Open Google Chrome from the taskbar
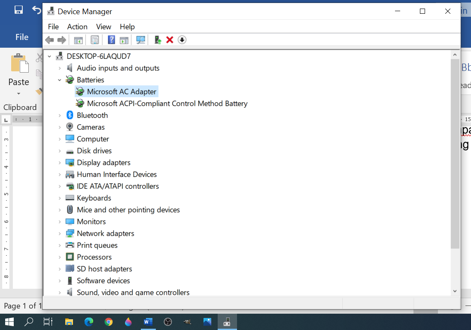This screenshot has width=471, height=330. [x=109, y=322]
